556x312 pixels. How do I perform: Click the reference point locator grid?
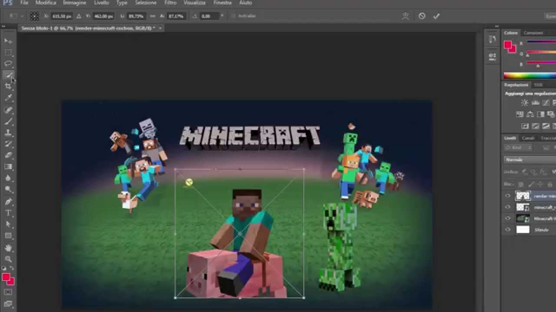point(34,16)
